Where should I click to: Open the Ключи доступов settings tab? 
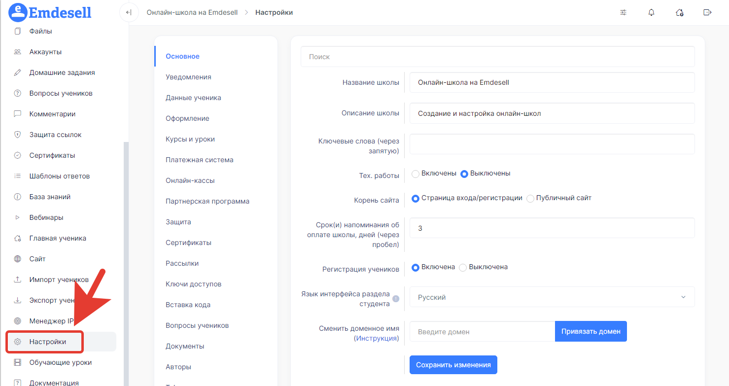click(x=193, y=284)
